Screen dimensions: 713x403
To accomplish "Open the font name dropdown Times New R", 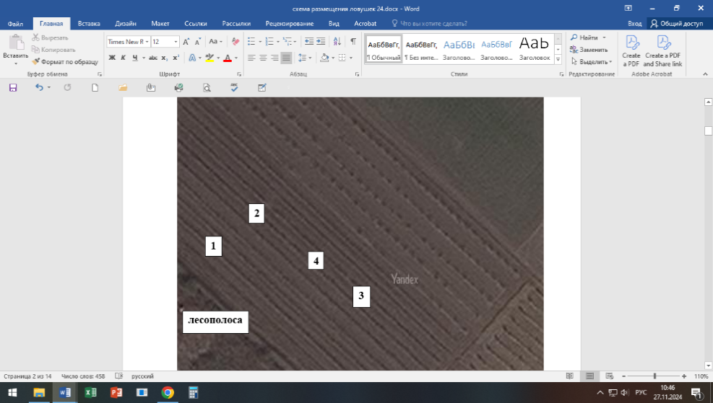I will click(147, 42).
